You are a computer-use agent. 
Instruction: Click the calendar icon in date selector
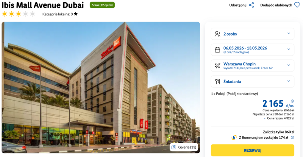(217, 50)
